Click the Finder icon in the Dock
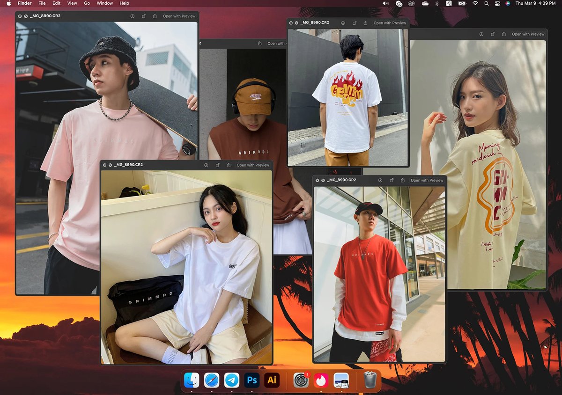 192,380
